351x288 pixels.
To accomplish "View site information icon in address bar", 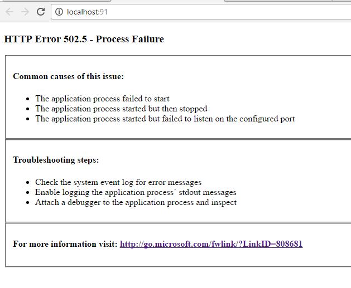I will click(59, 12).
